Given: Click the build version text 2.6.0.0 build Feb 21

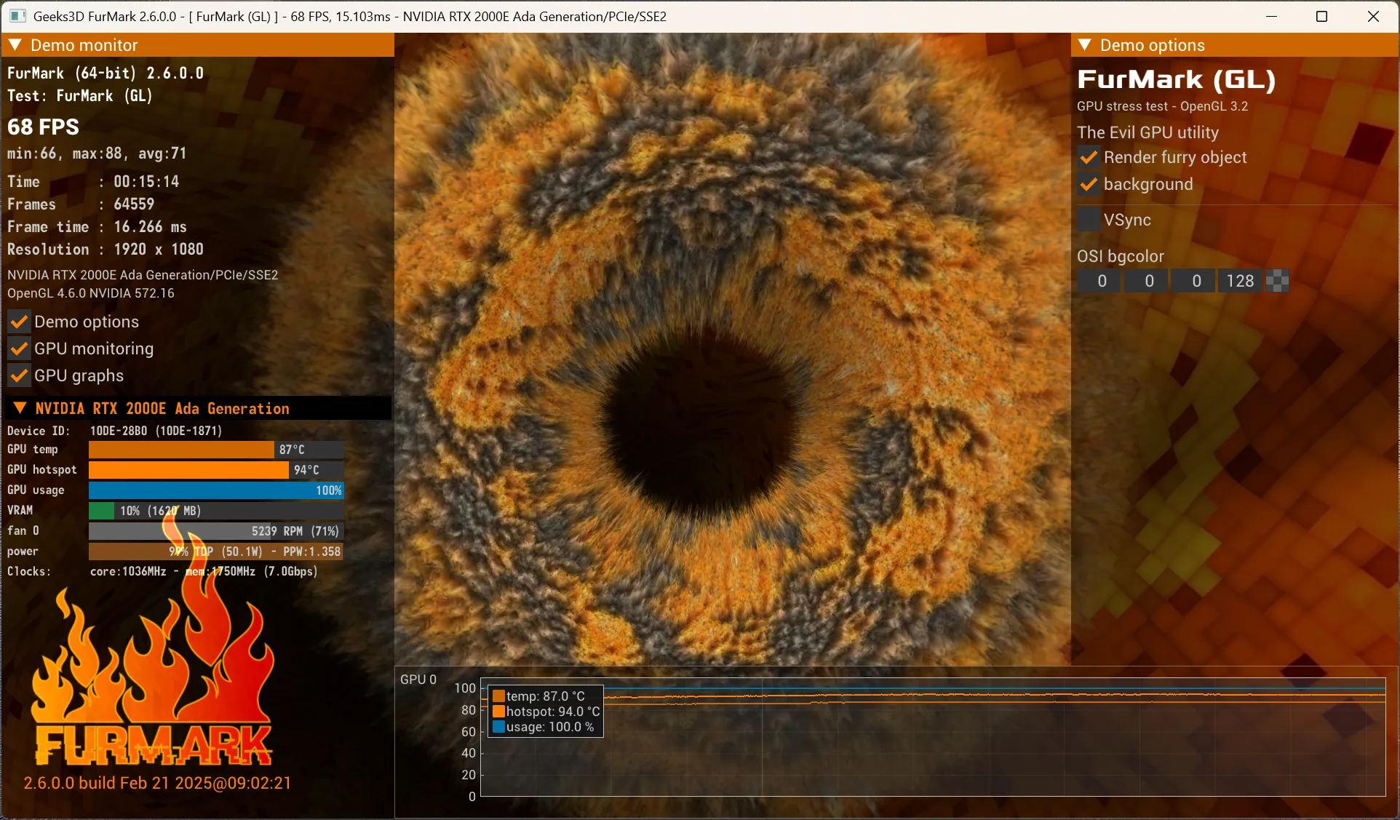Looking at the screenshot, I should pyautogui.click(x=157, y=783).
